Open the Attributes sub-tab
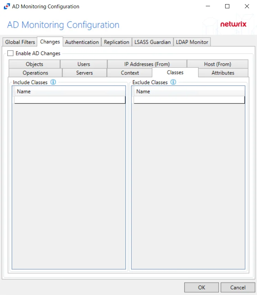Image resolution: width=257 pixels, height=295 pixels. (223, 73)
